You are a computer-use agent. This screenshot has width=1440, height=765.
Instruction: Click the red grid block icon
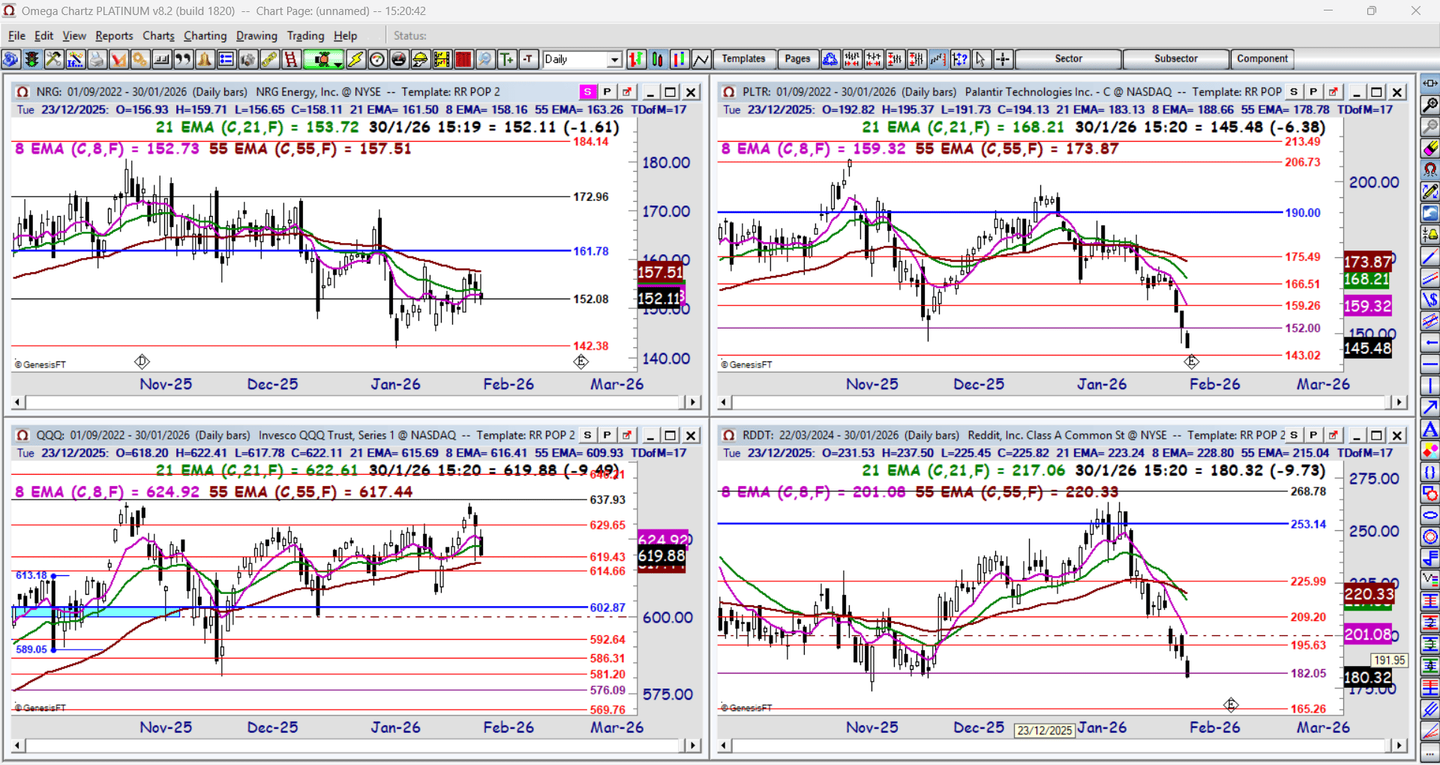463,59
